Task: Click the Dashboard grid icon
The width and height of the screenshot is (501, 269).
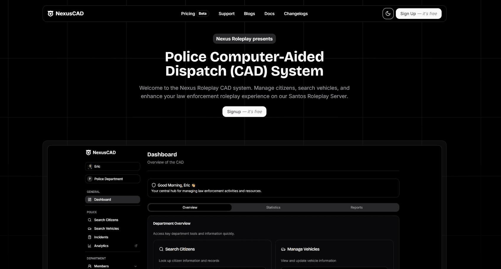Action: point(90,200)
